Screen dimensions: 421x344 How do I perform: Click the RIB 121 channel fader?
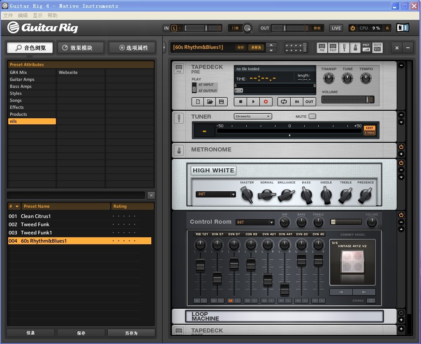(200, 265)
